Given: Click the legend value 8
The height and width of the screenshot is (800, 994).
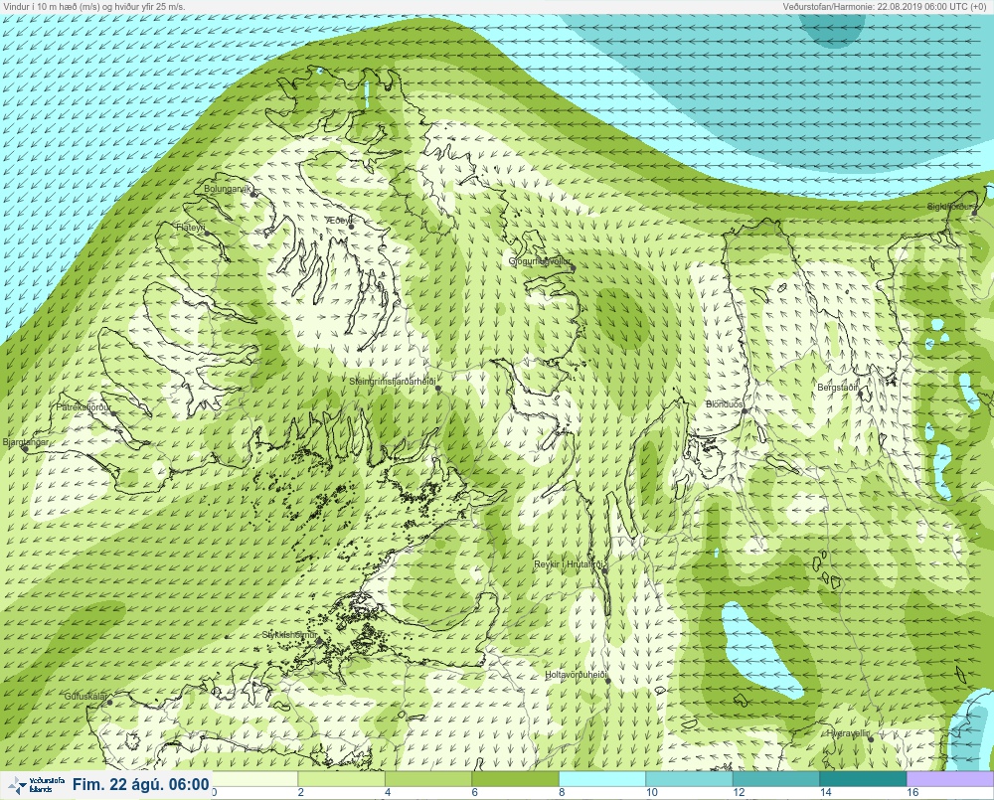Looking at the screenshot, I should (x=562, y=792).
